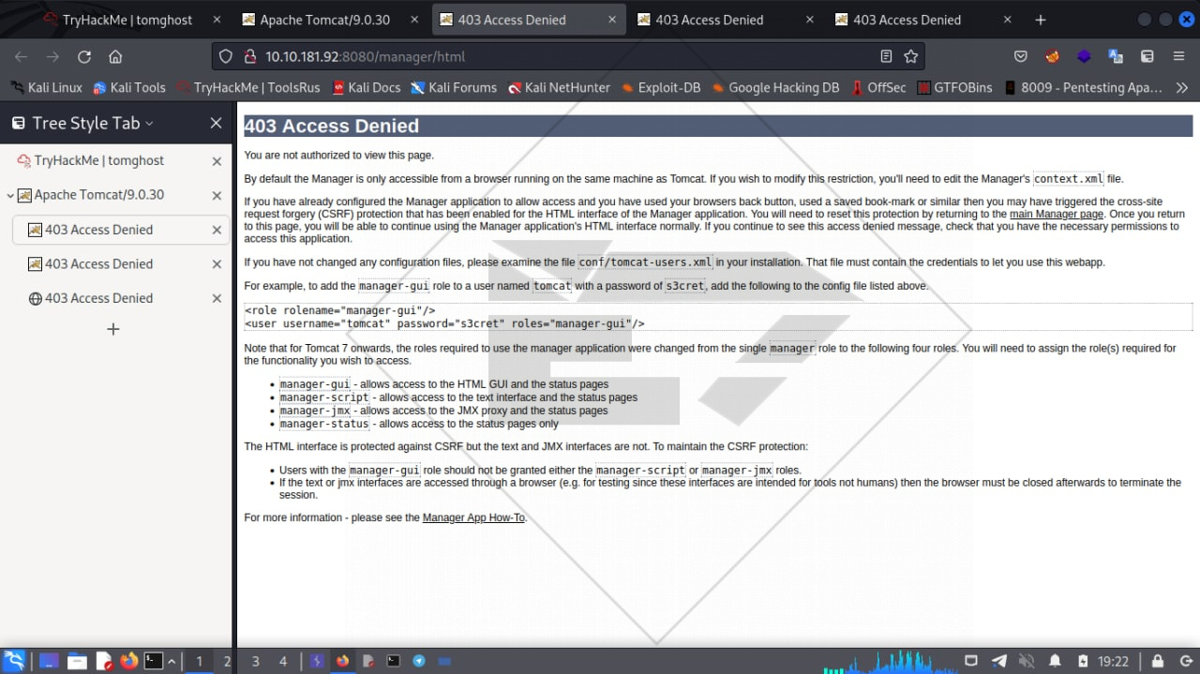Open the Manager App How-To link

click(473, 517)
